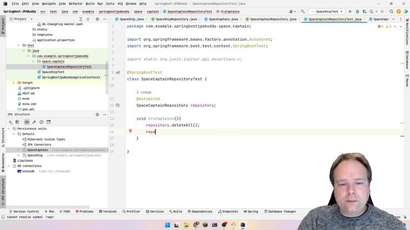This screenshot has height=230, width=410.
Task: Hide the JPA Structure panel
Action: tap(104, 114)
